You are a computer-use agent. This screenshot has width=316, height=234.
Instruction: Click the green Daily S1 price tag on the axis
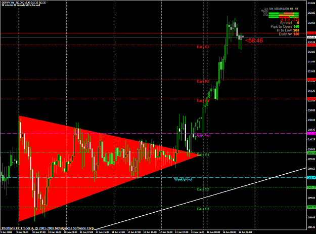point(311,153)
